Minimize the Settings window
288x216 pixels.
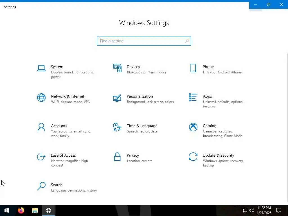pyautogui.click(x=255, y=4)
